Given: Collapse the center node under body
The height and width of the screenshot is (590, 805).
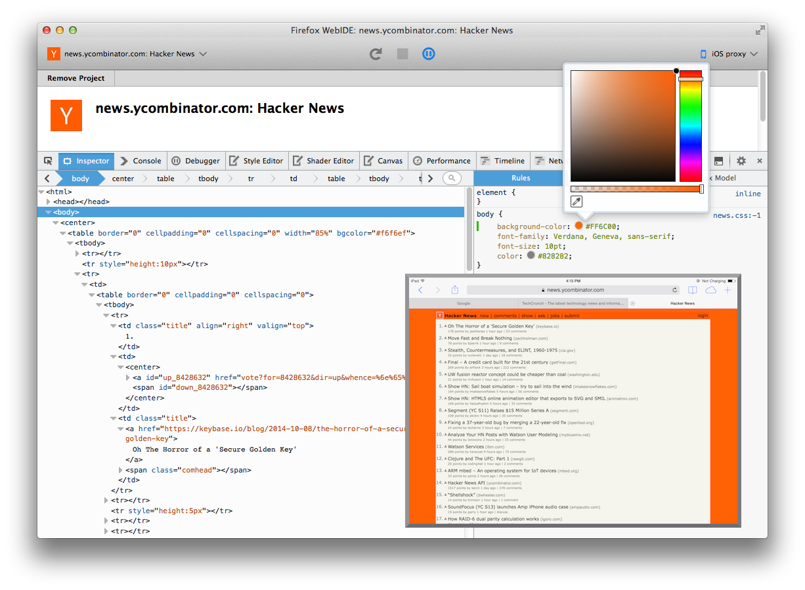Looking at the screenshot, I should coord(56,222).
